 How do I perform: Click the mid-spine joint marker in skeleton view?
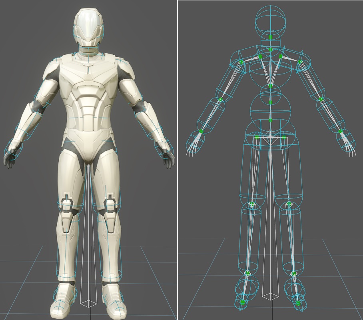pyautogui.click(x=270, y=102)
